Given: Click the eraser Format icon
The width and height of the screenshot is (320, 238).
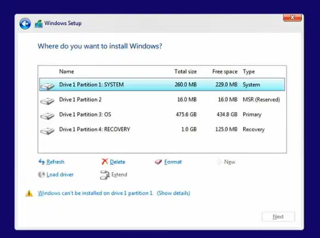Looking at the screenshot, I should point(158,162).
